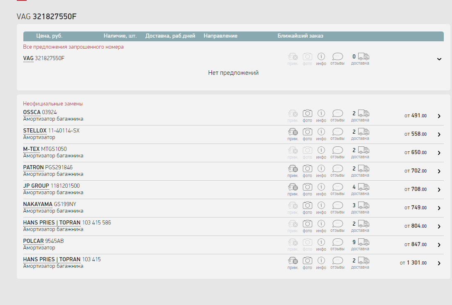Collapse the VAG 321827550F offers section
The height and width of the screenshot is (305, 452).
pos(439,59)
